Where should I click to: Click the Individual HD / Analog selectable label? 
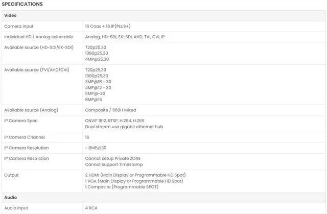coord(39,37)
